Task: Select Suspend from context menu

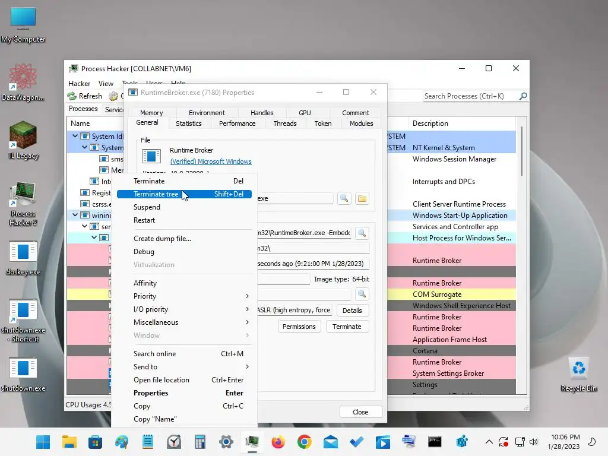Action: pos(184,207)
